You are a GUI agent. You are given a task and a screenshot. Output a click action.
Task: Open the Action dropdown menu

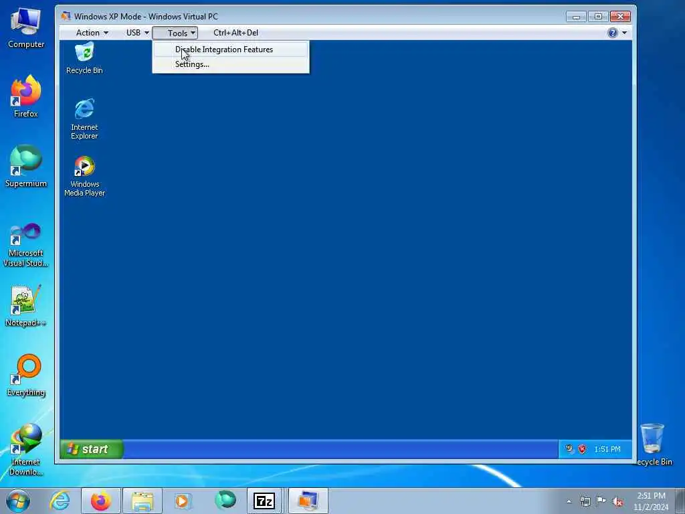pos(92,33)
